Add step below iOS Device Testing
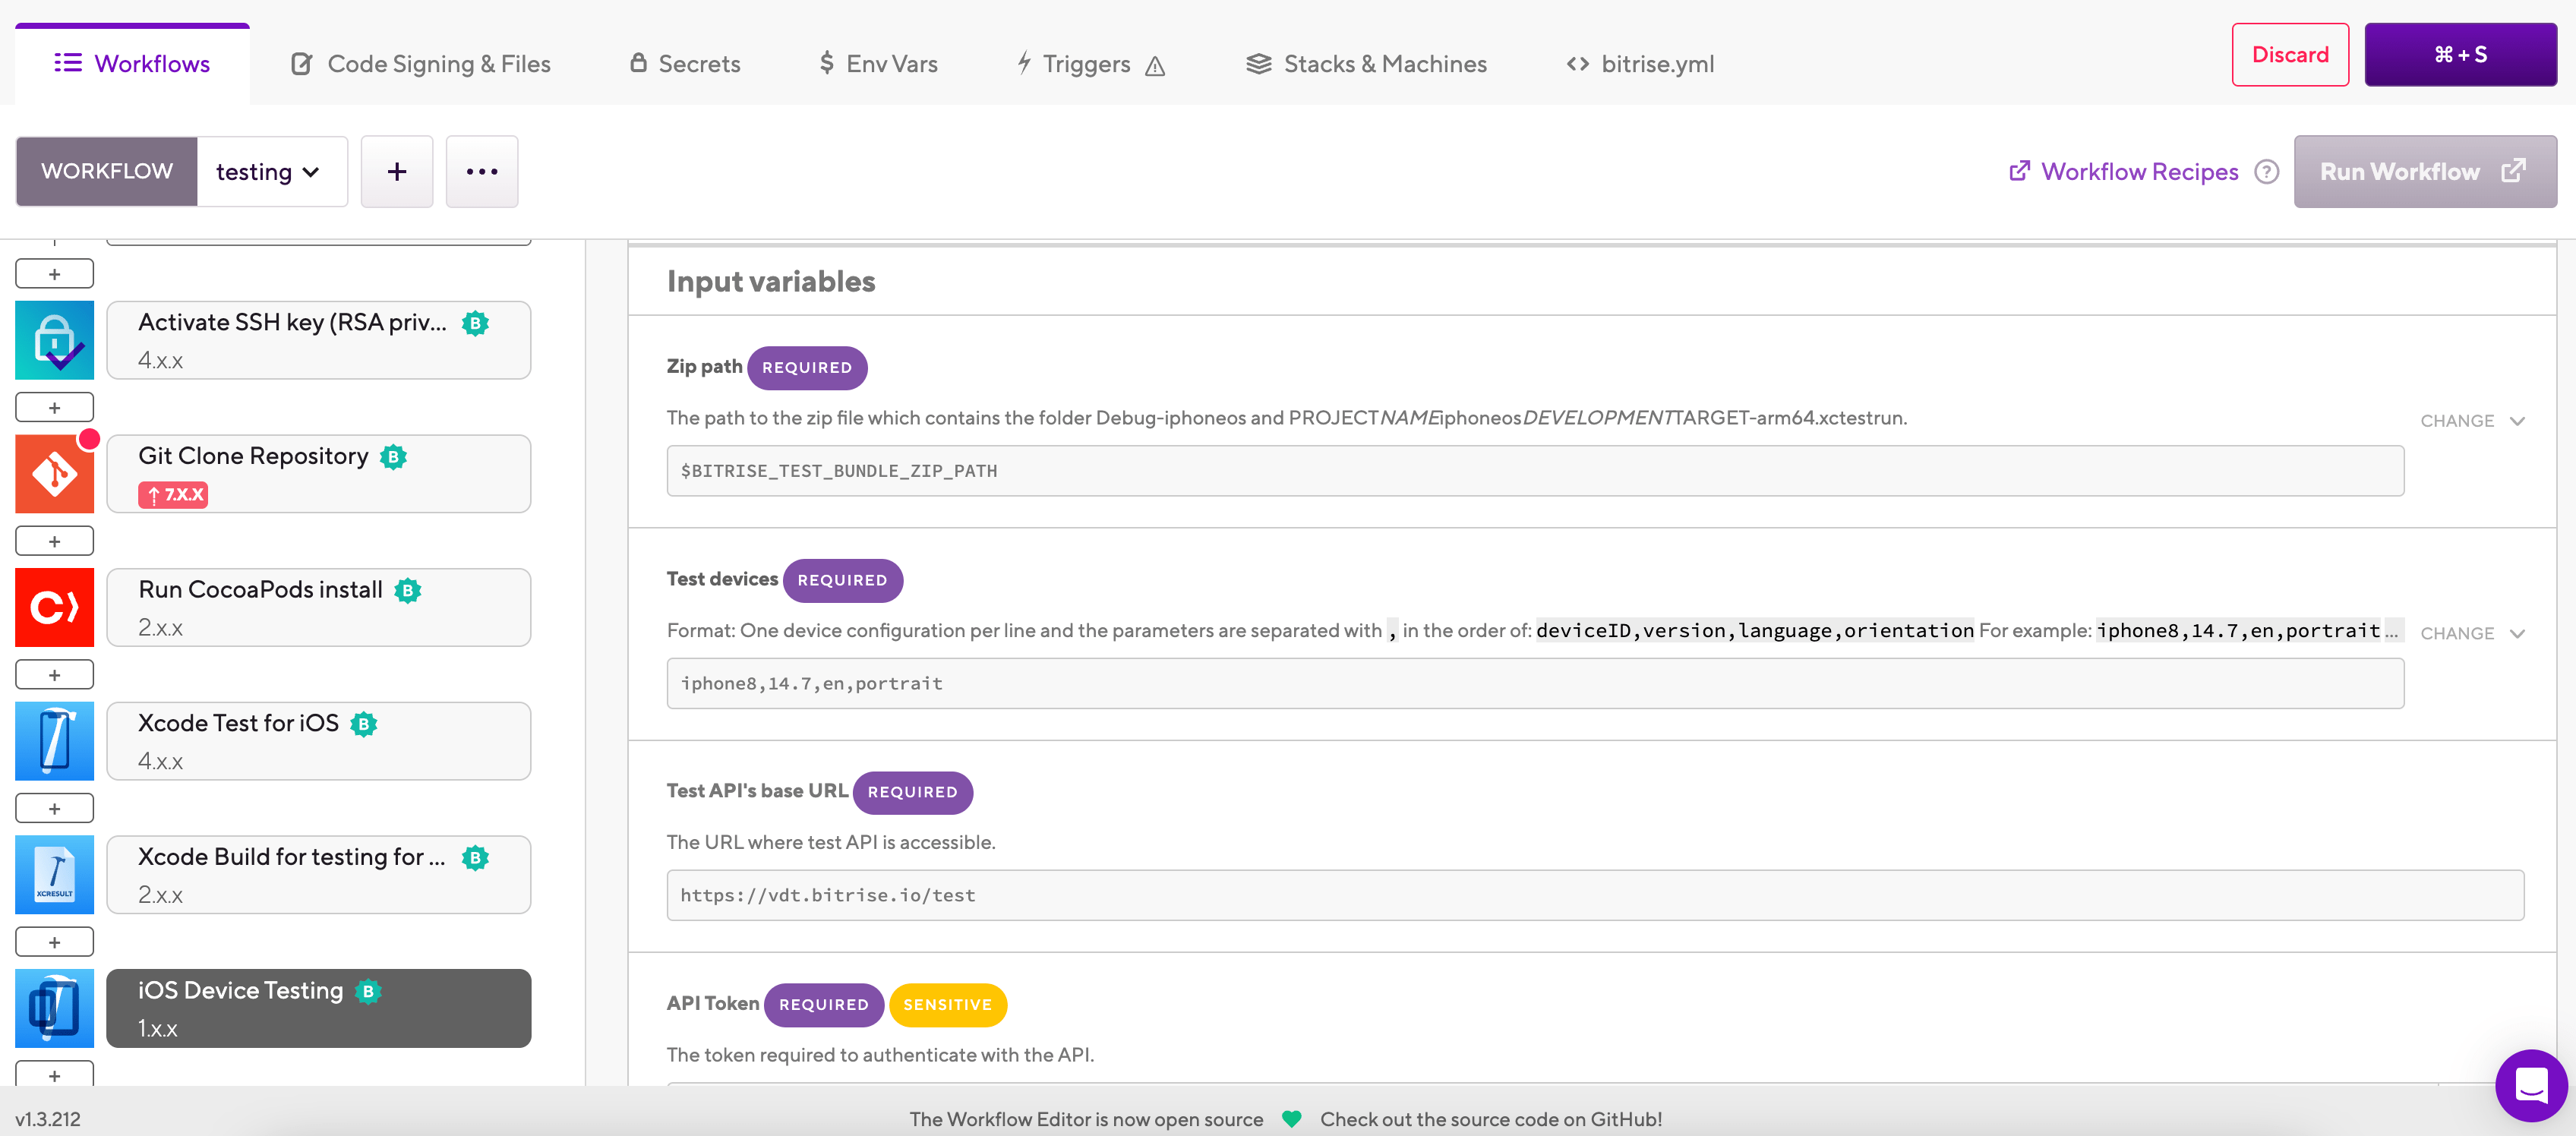The height and width of the screenshot is (1136, 2576). 55,1075
